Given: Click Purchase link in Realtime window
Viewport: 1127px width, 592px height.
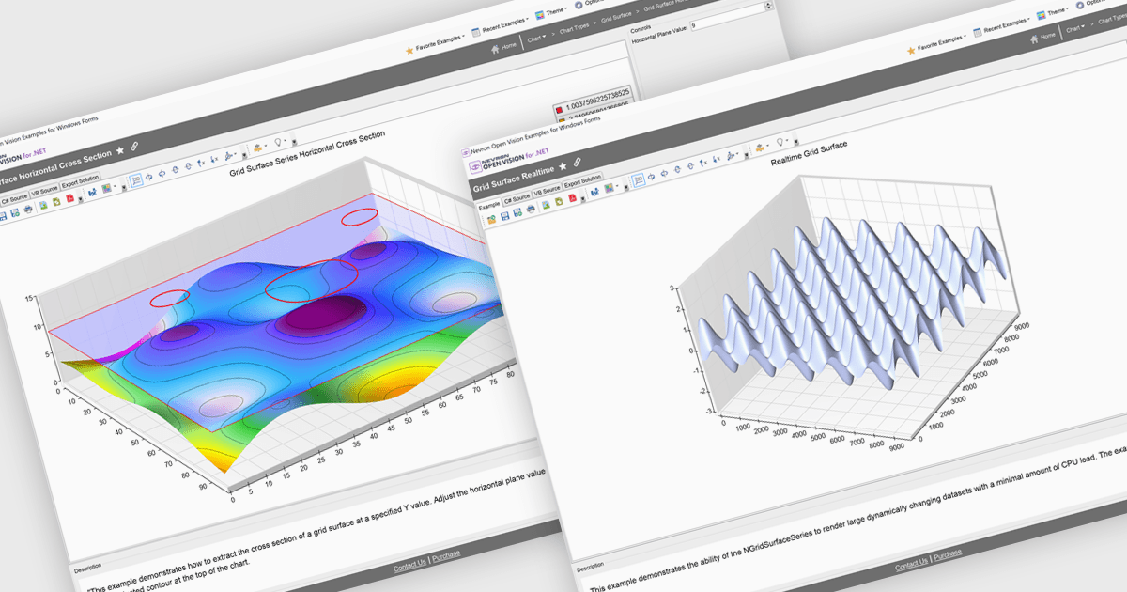Looking at the screenshot, I should (948, 553).
